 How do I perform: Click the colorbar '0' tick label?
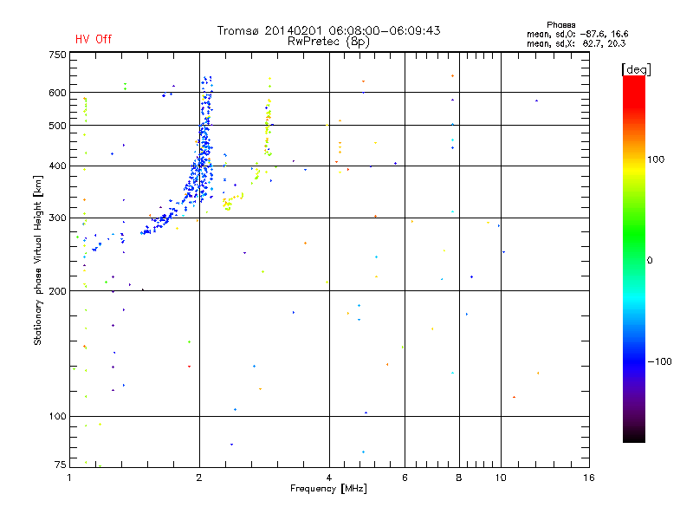point(650,261)
